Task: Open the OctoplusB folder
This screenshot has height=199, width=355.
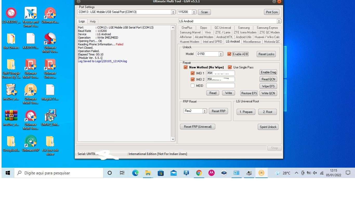Action: pos(11,144)
